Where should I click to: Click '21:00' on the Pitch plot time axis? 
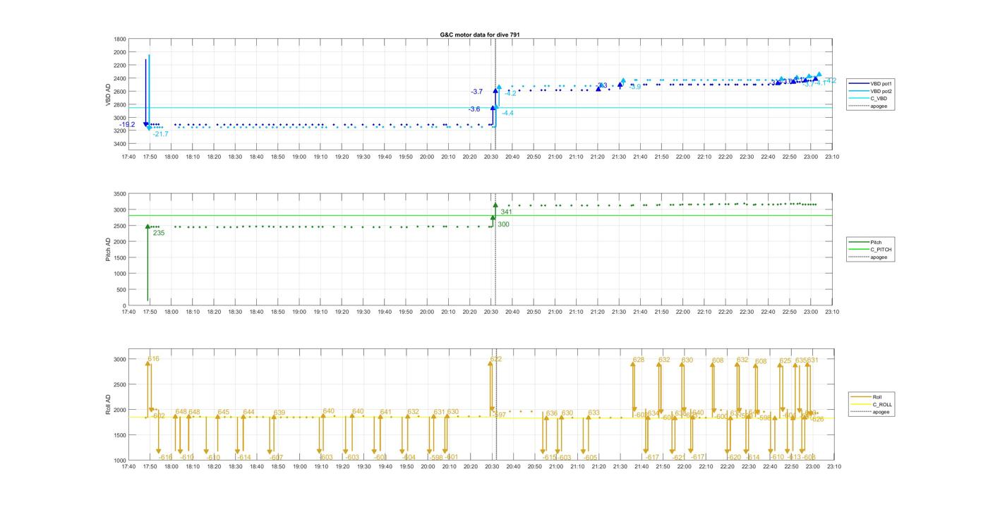(x=555, y=311)
